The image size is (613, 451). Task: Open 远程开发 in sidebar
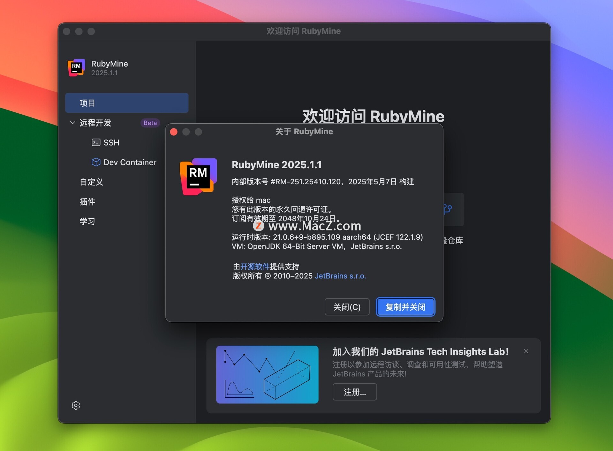point(95,123)
